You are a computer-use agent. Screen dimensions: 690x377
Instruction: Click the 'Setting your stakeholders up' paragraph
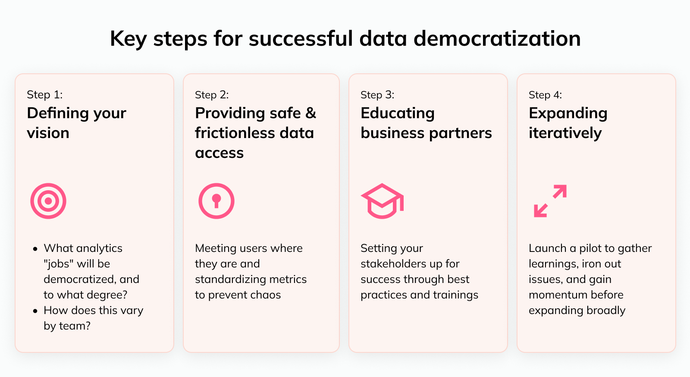(419, 271)
